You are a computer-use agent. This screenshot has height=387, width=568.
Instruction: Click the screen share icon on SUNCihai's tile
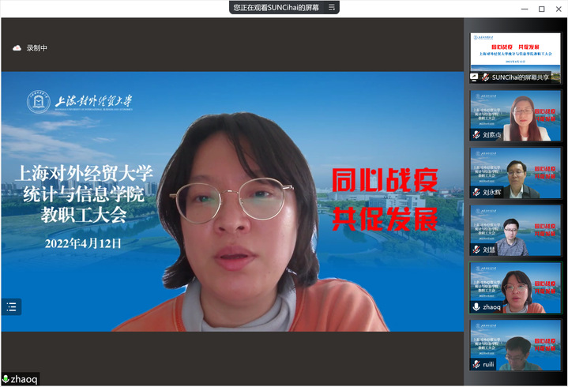(x=476, y=77)
